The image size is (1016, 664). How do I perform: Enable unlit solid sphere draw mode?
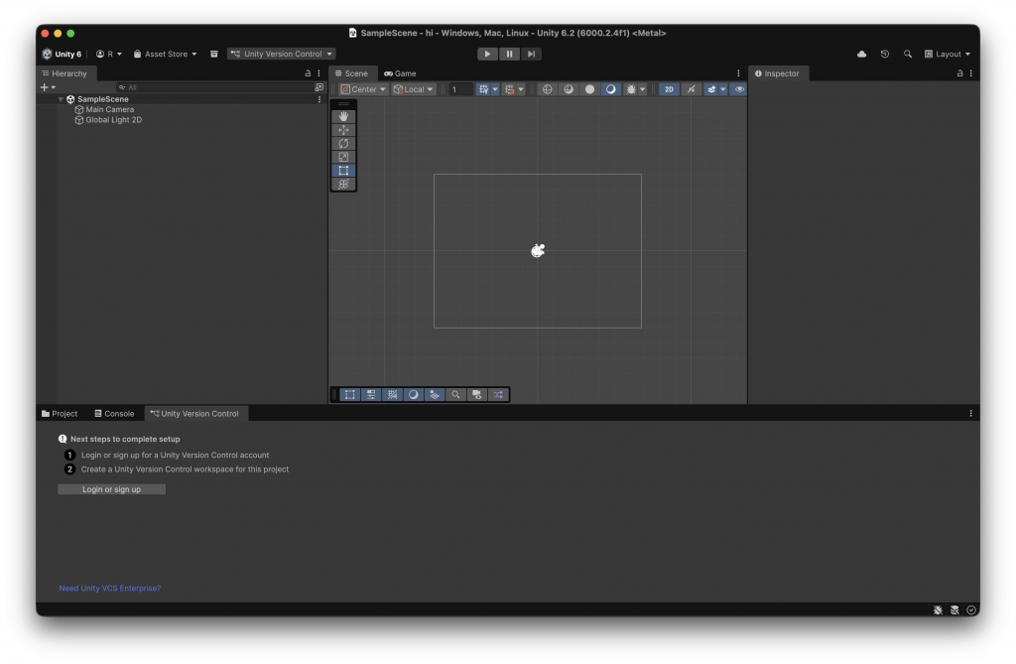[x=589, y=89]
